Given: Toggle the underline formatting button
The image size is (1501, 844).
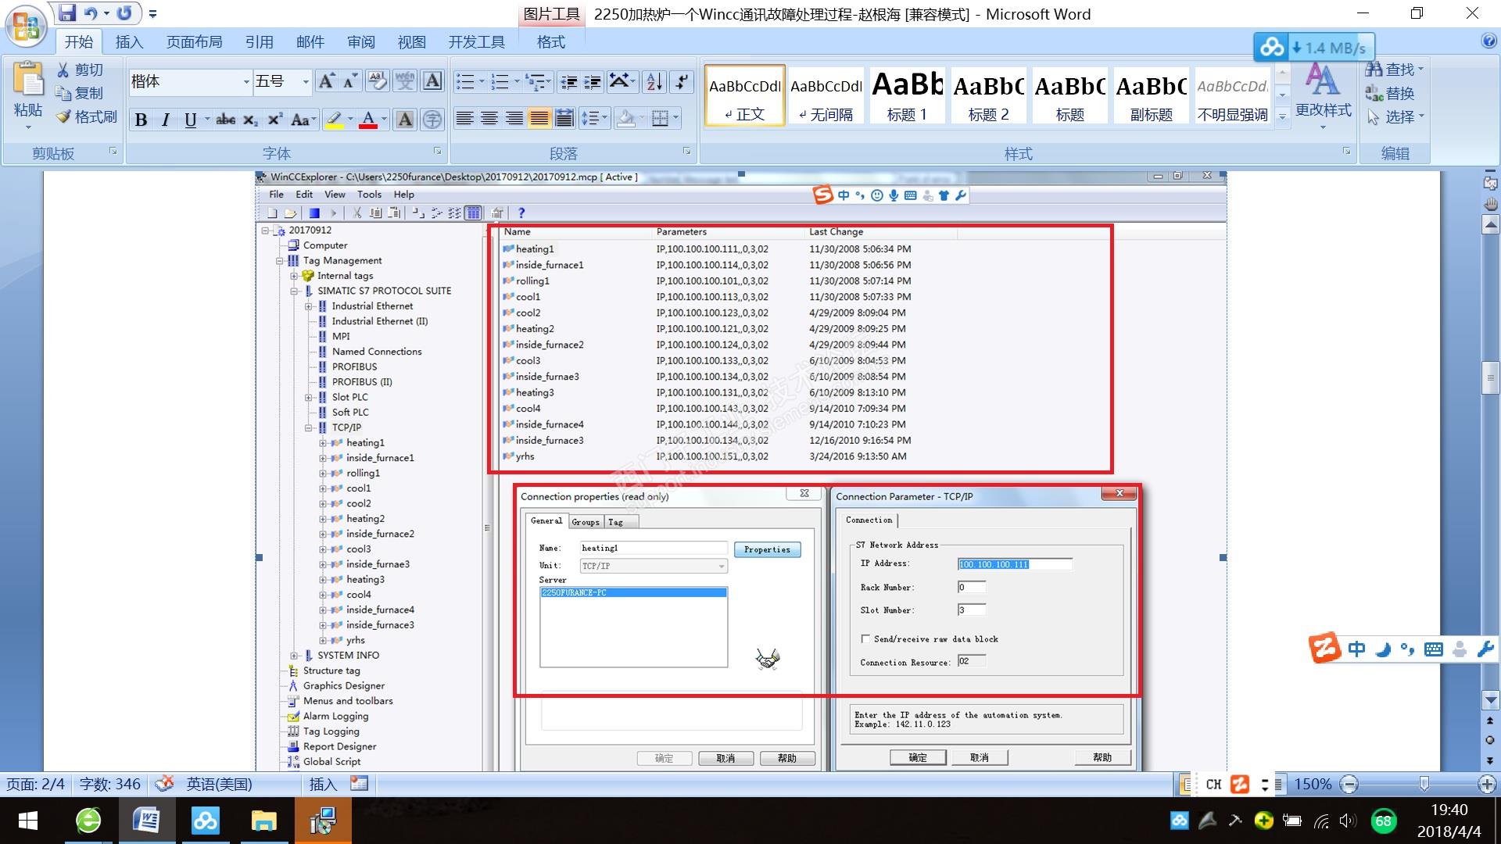Looking at the screenshot, I should pyautogui.click(x=190, y=120).
